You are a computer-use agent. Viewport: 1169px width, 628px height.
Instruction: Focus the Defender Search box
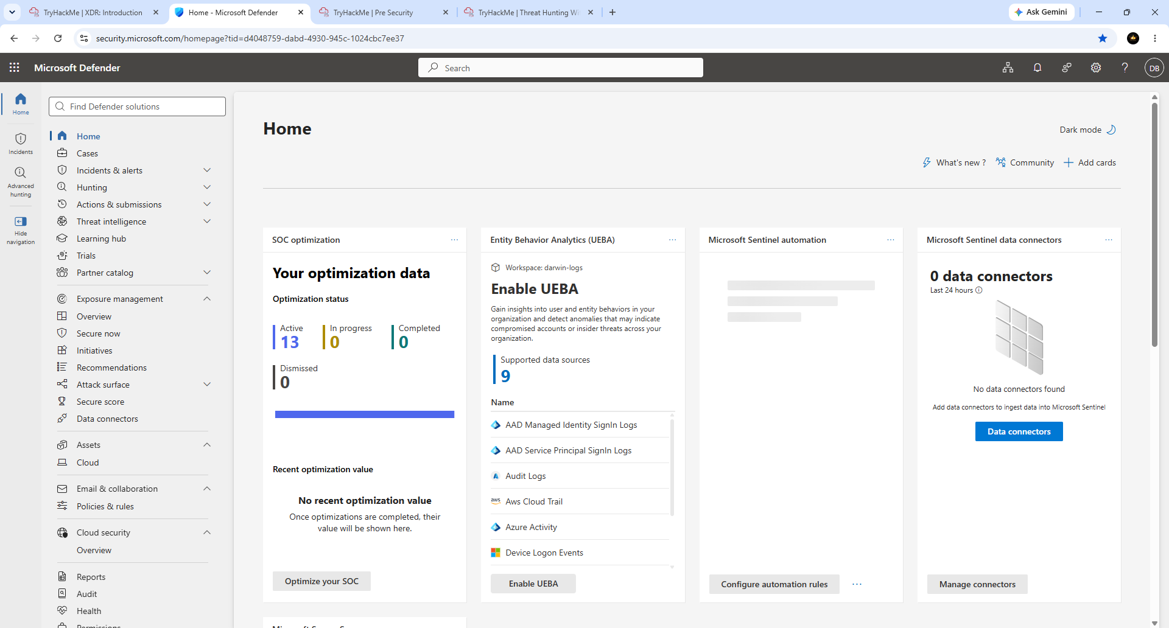[561, 68]
